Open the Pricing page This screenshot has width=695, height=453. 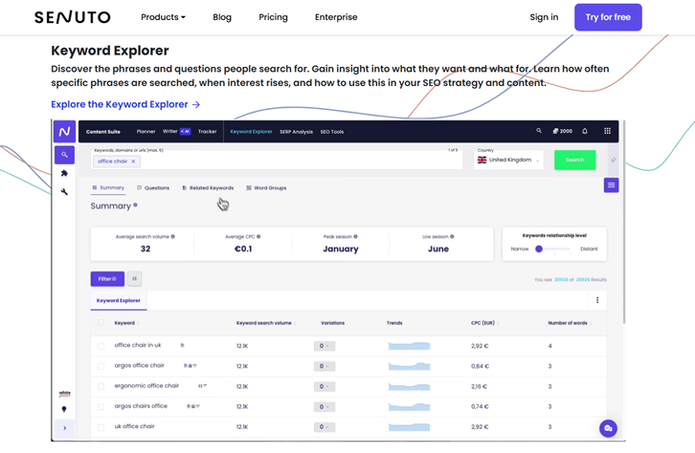(x=273, y=17)
